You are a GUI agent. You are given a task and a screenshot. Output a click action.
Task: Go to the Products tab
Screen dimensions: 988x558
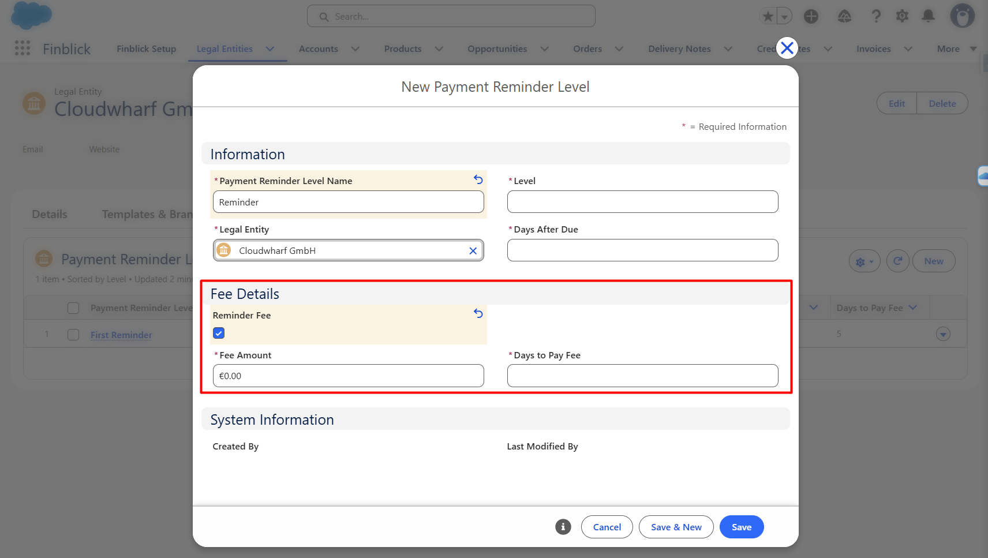tap(403, 49)
